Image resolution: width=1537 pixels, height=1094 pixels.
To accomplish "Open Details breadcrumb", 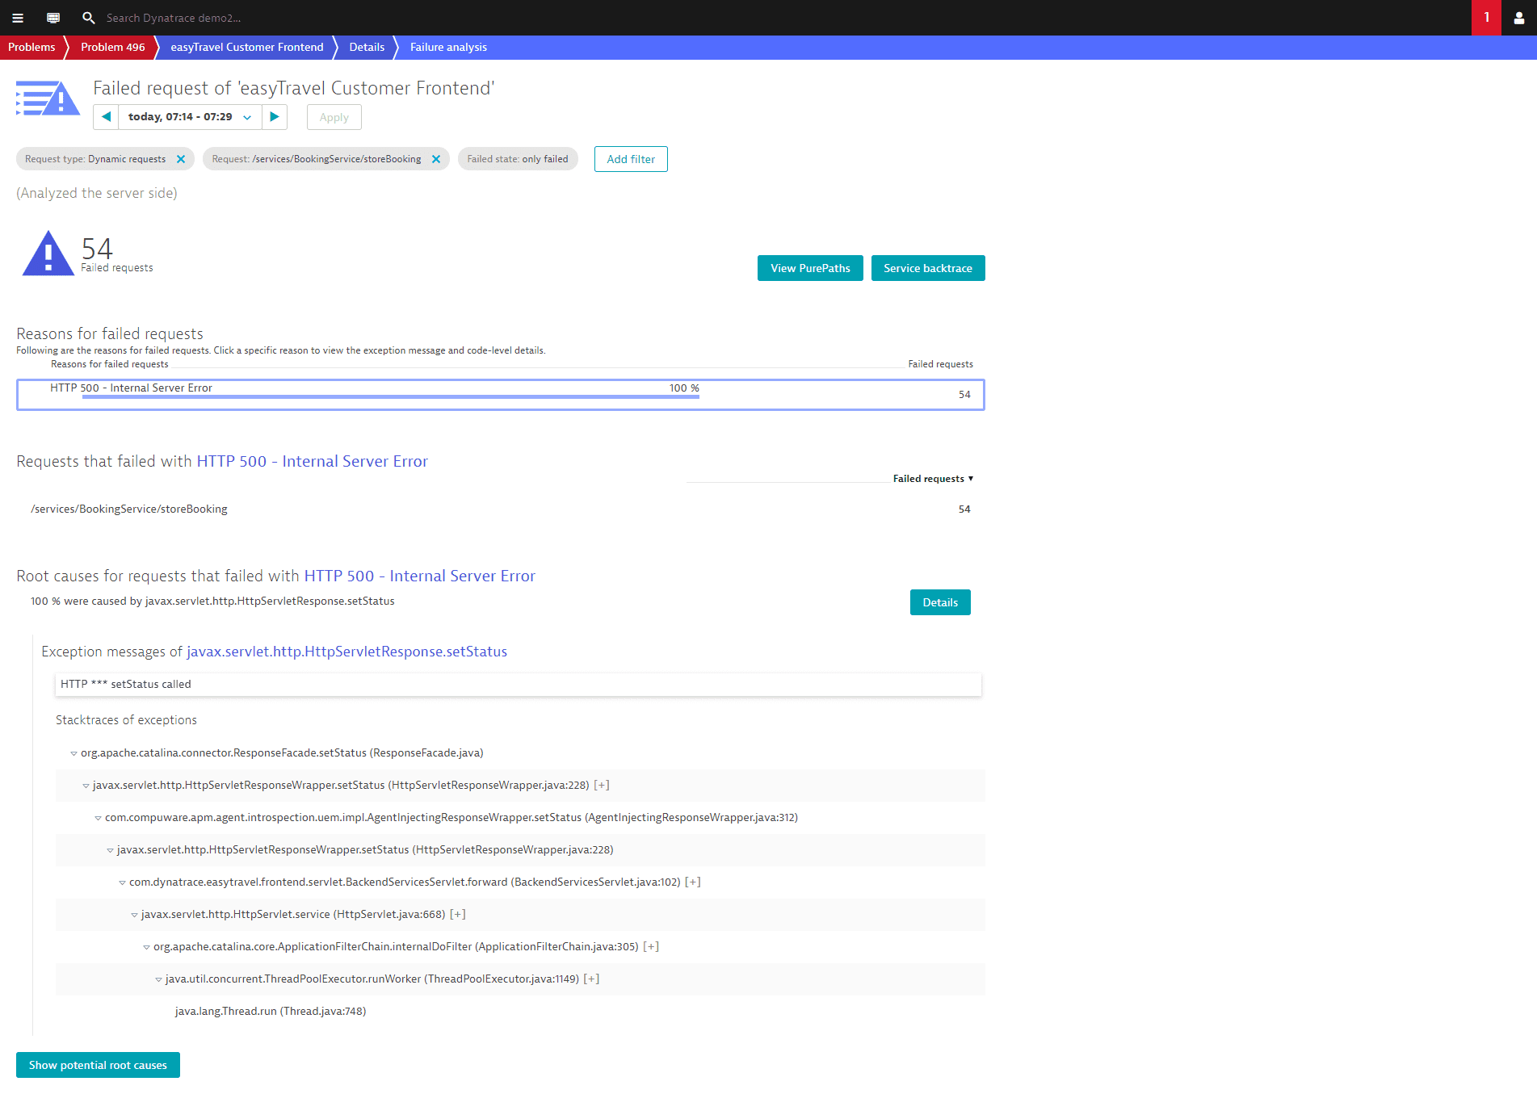I will pos(367,47).
